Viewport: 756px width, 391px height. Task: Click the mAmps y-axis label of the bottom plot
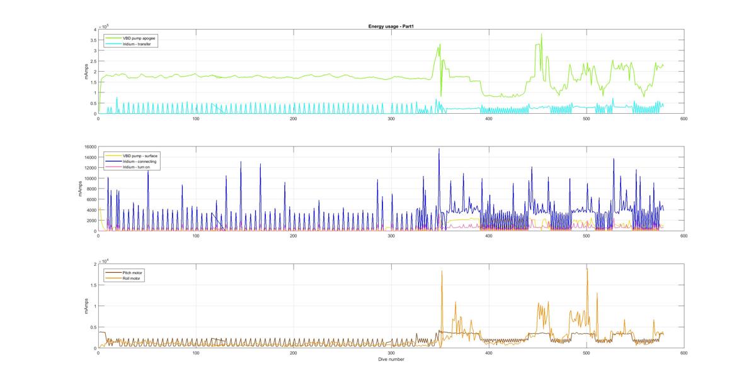[x=86, y=306]
